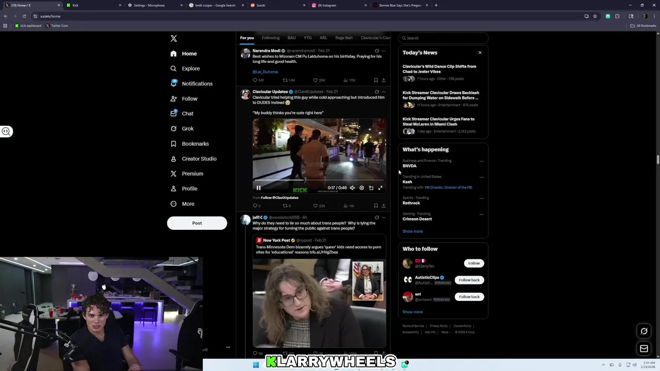Open options for Crimson Desert trend

click(x=482, y=214)
